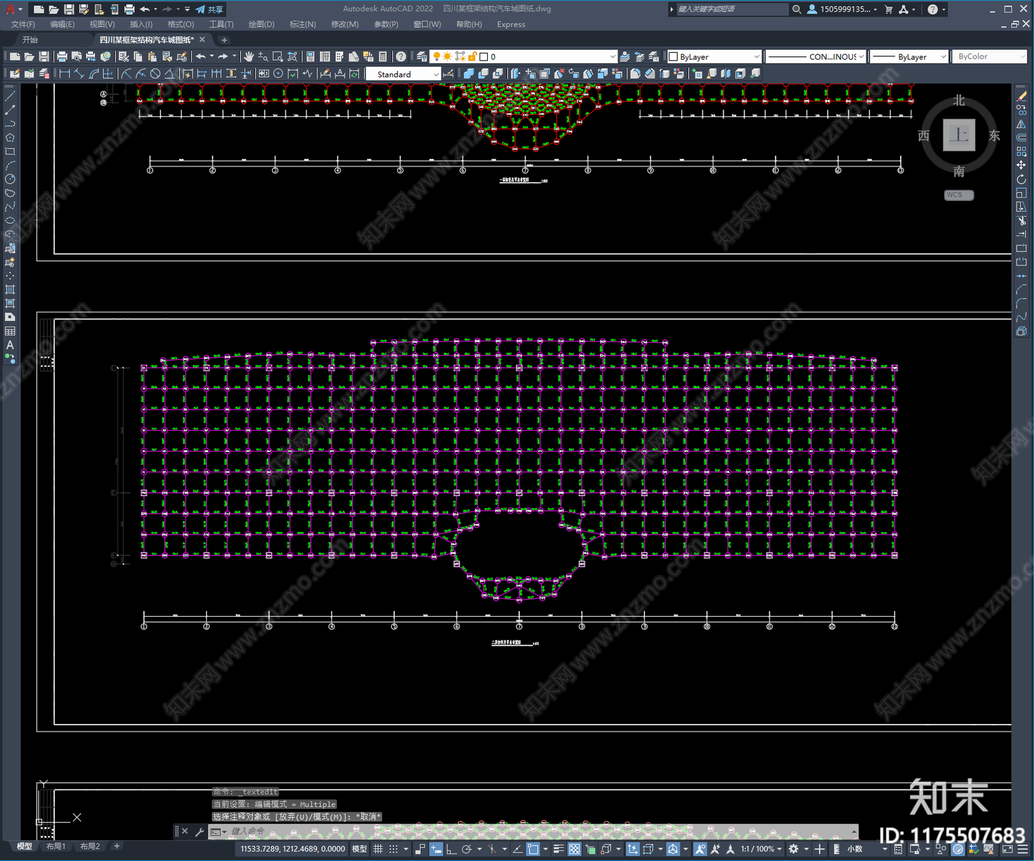This screenshot has height=861, width=1034.
Task: Switch to the 布局1 layout tab
Action: click(x=56, y=846)
